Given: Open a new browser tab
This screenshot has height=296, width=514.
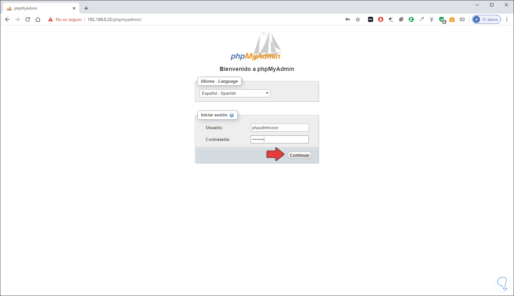Looking at the screenshot, I should pos(86,8).
